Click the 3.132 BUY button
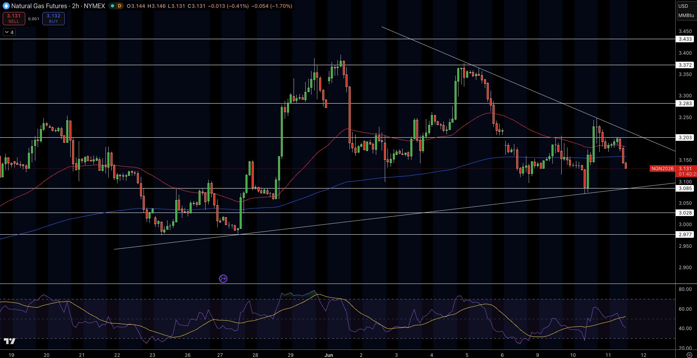The width and height of the screenshot is (697, 358). pos(54,19)
